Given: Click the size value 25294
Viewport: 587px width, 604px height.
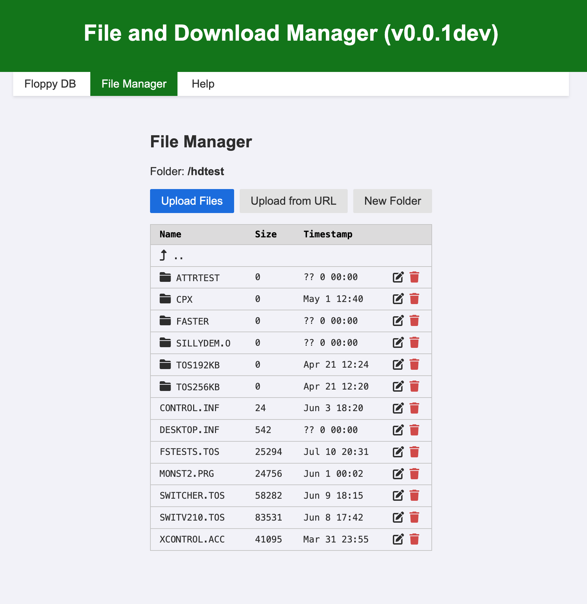Looking at the screenshot, I should coord(268,452).
